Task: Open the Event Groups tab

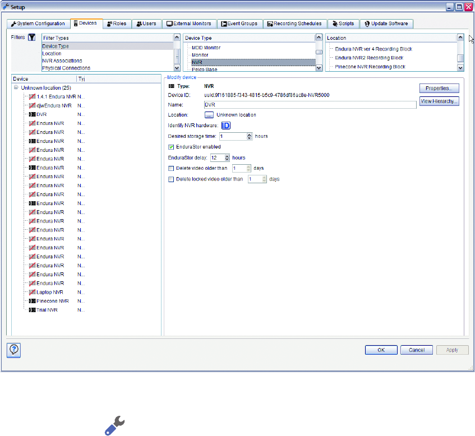Action: pos(239,24)
